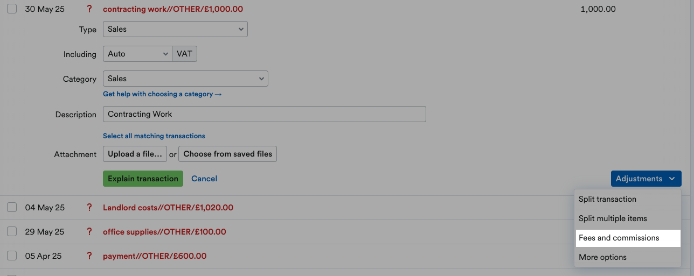The width and height of the screenshot is (694, 276).
Task: Pick Split multiple items in menu
Action: [x=613, y=218]
